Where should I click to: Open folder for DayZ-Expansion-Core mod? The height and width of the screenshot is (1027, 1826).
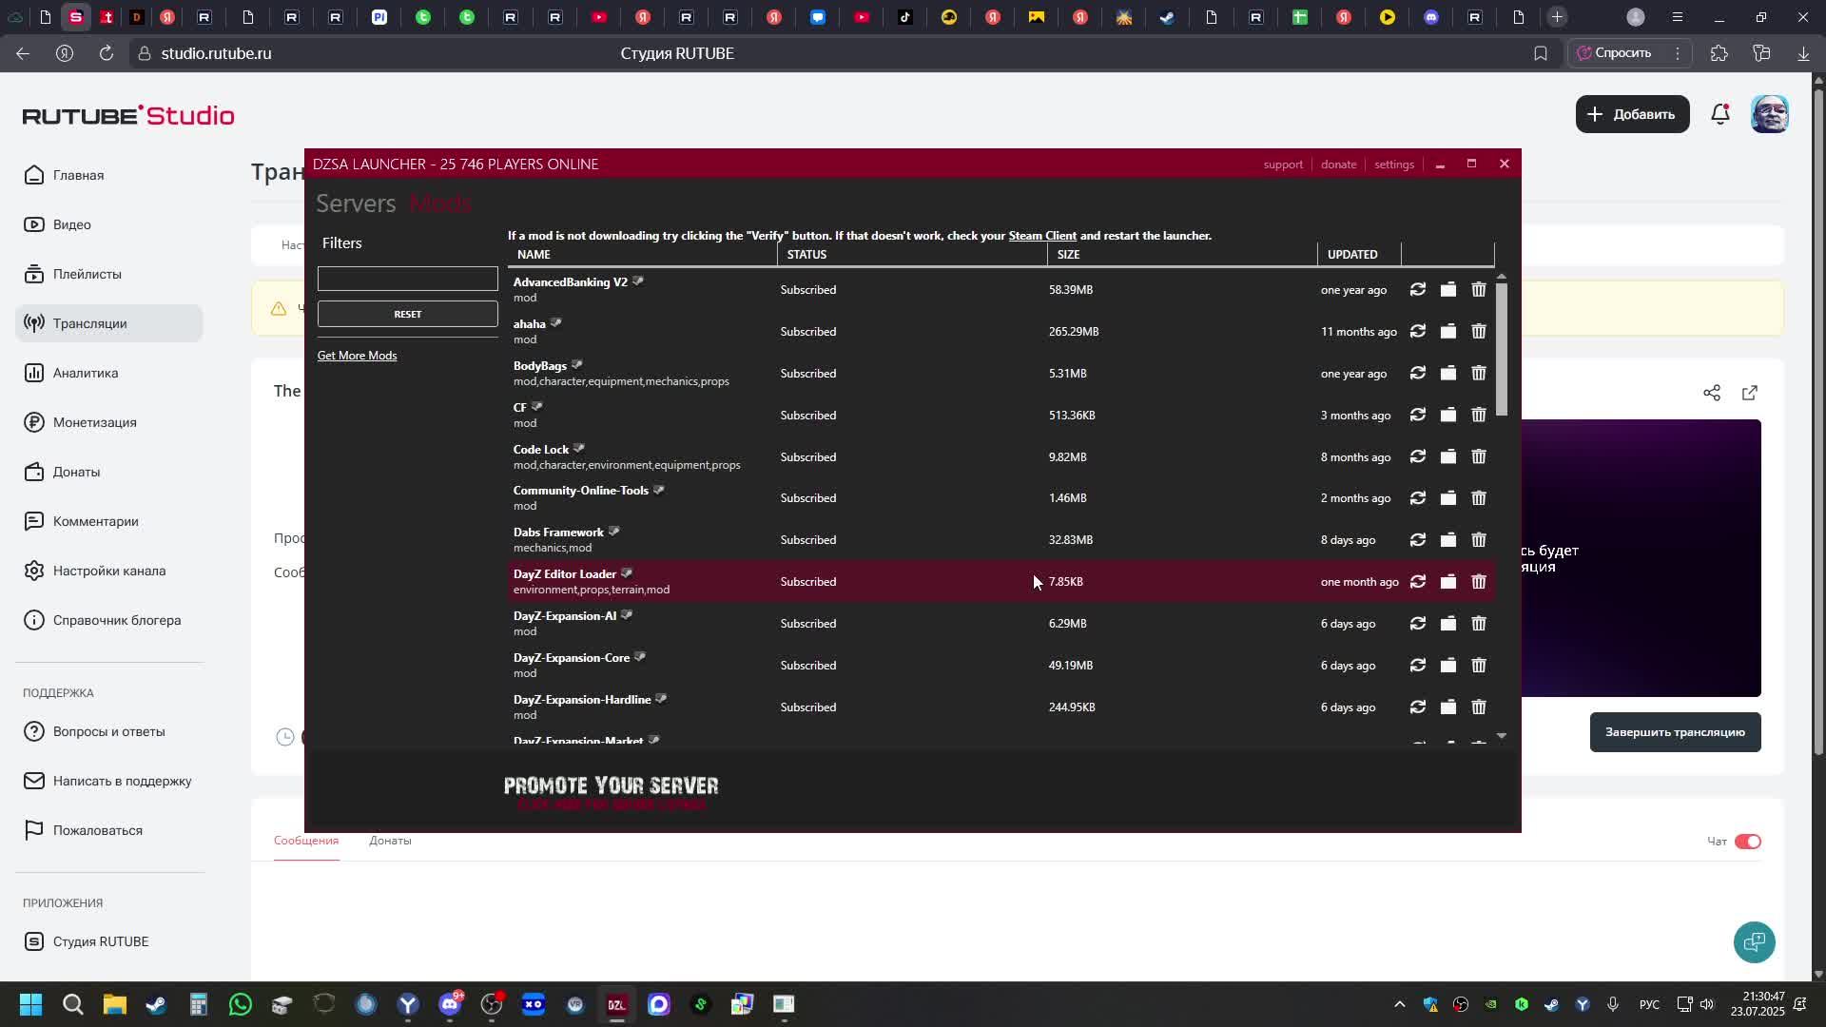click(x=1447, y=666)
